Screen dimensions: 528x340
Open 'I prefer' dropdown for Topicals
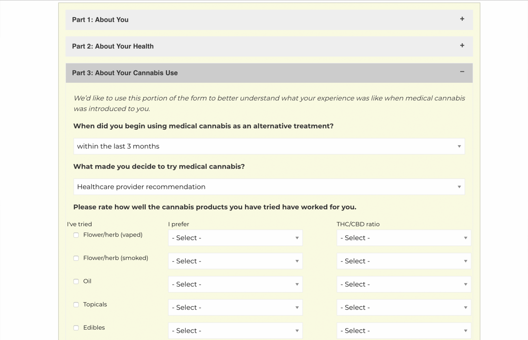[x=235, y=308]
